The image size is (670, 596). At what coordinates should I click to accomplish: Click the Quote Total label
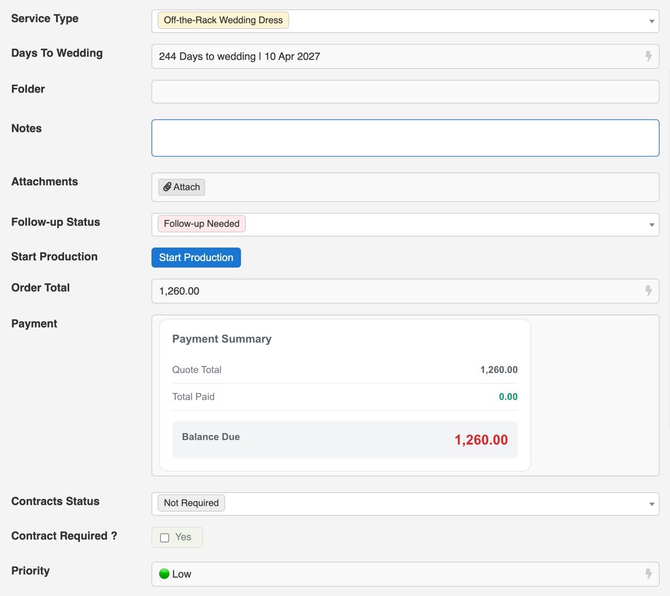(x=197, y=369)
